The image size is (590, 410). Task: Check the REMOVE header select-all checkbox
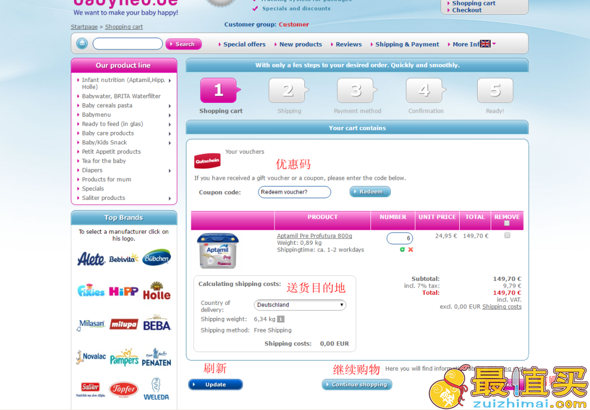click(x=507, y=224)
